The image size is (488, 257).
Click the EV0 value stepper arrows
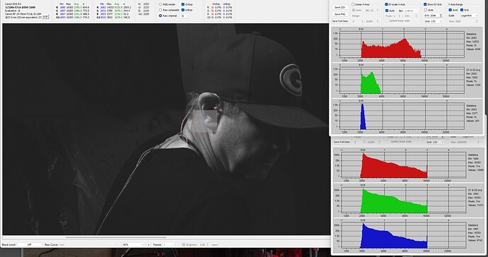click(x=441, y=16)
